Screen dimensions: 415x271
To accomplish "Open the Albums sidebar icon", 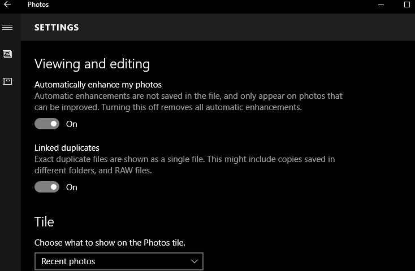I will [x=7, y=81].
